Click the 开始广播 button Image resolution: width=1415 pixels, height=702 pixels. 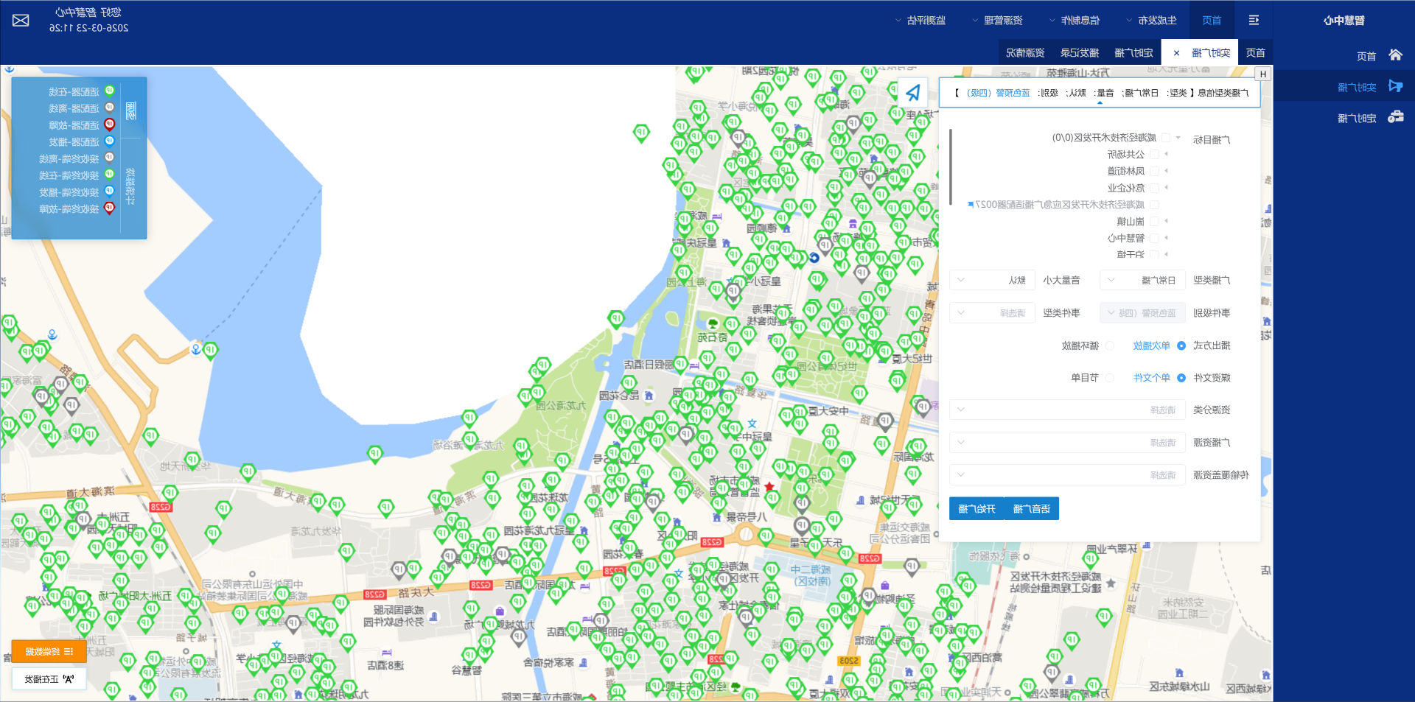click(976, 509)
